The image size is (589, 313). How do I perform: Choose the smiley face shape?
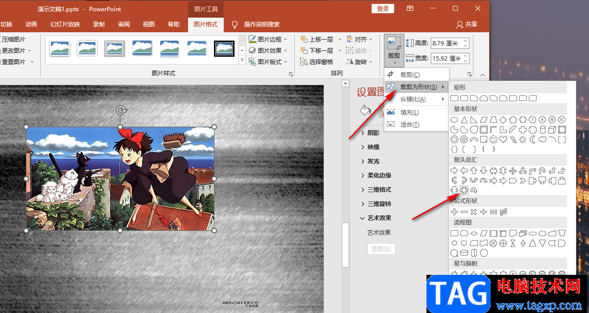click(494, 139)
